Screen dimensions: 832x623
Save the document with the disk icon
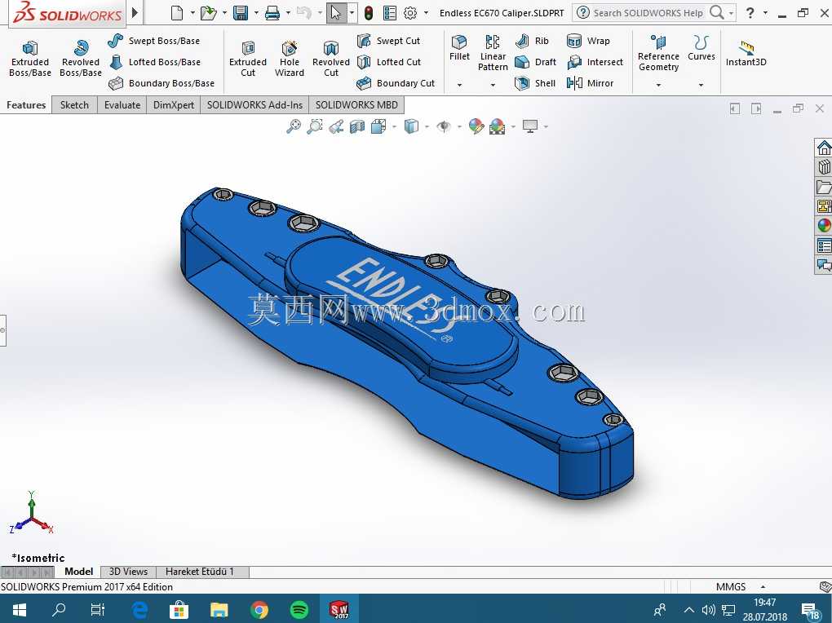(241, 13)
